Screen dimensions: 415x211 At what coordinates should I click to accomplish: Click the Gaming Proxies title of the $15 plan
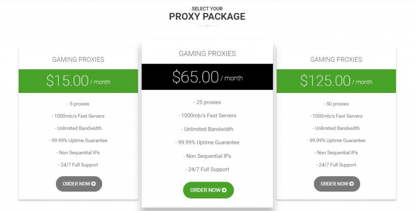point(78,59)
